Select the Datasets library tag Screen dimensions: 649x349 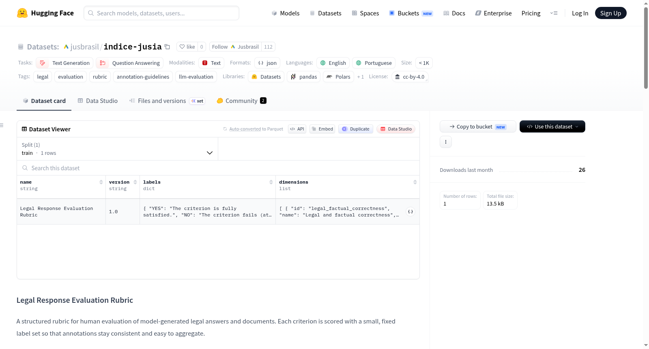(x=266, y=77)
